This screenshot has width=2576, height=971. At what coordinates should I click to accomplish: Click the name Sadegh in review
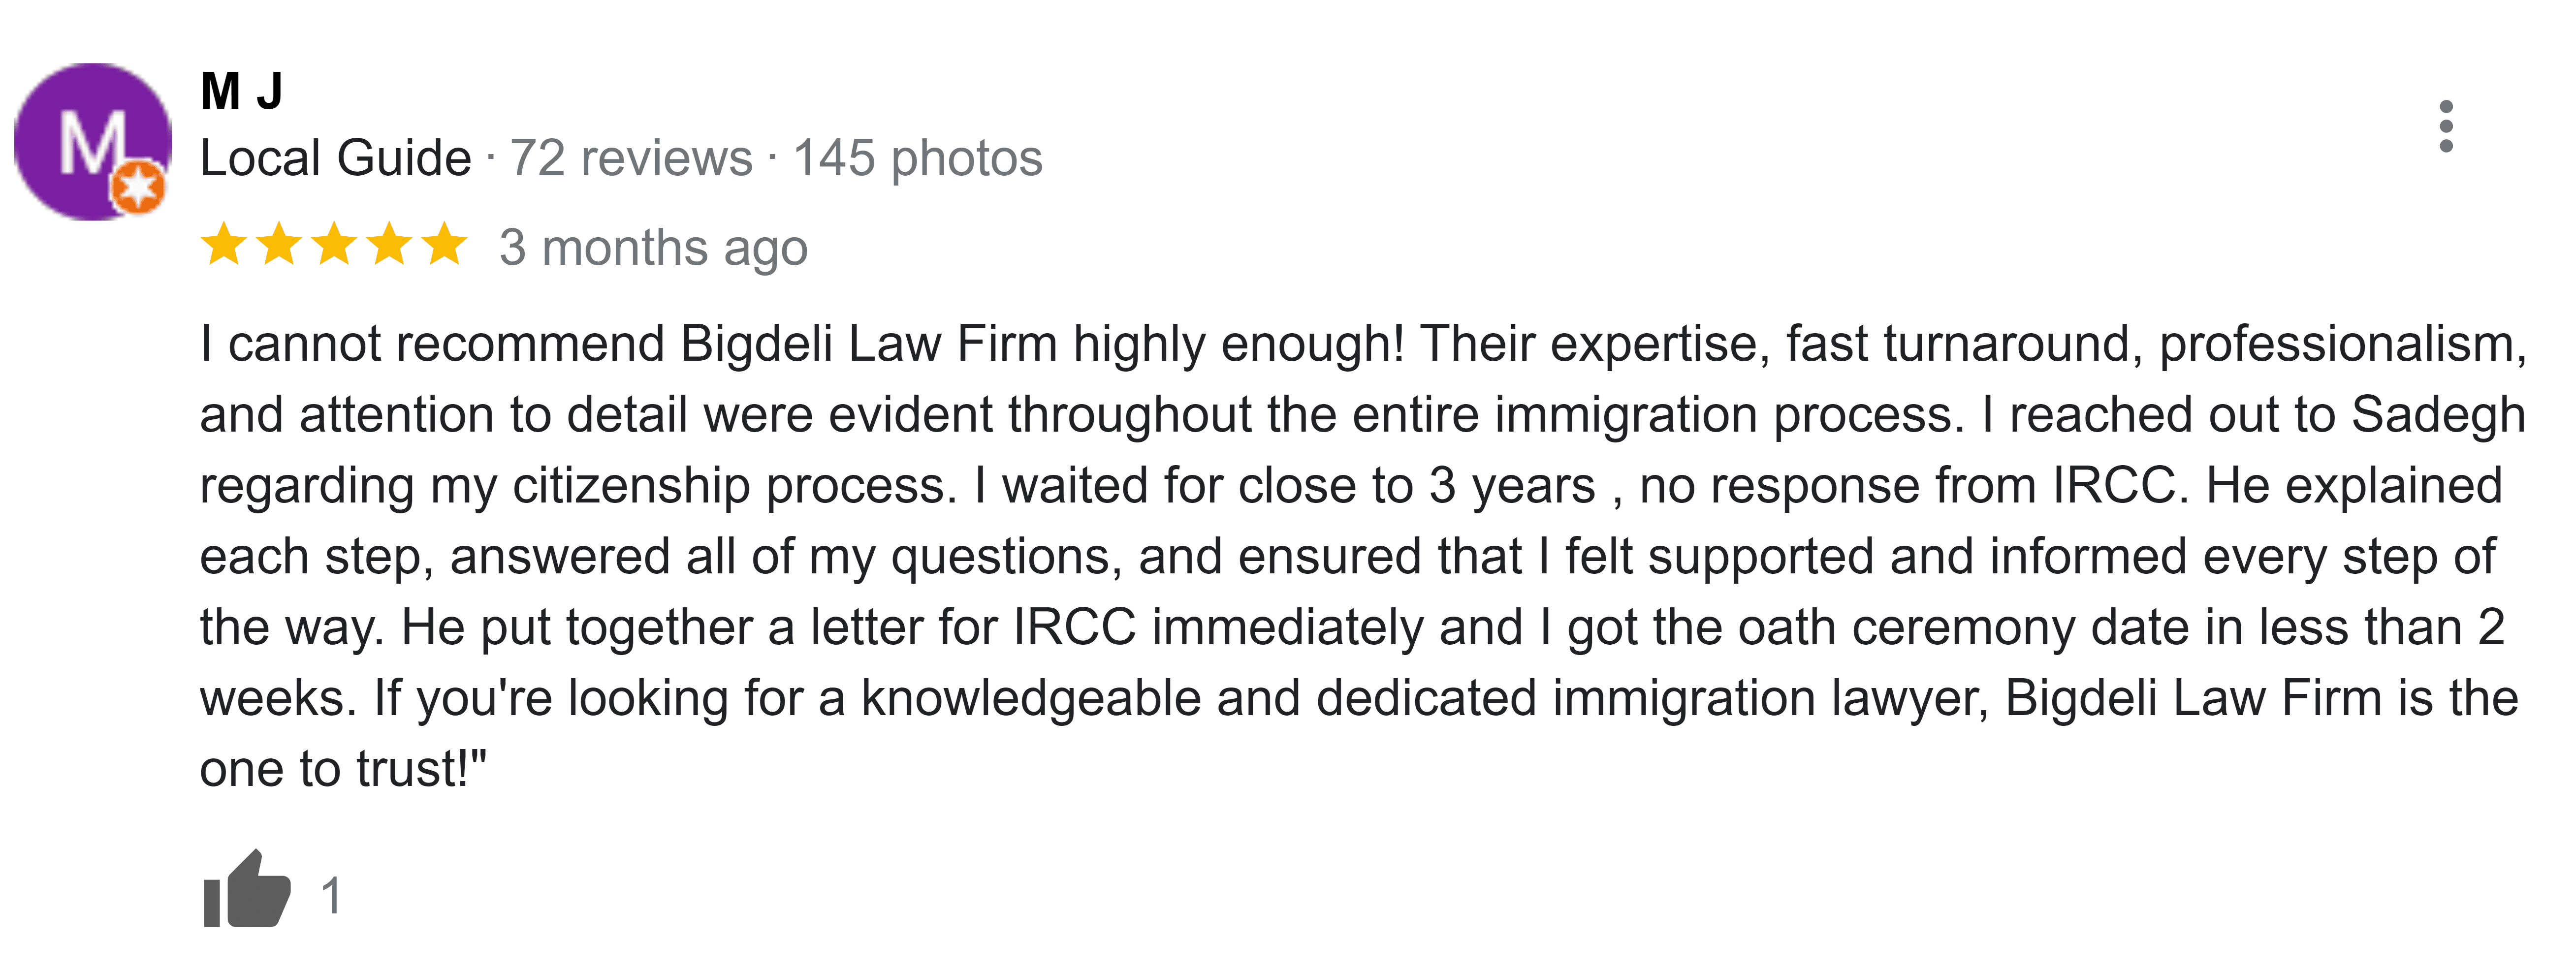2438,415
